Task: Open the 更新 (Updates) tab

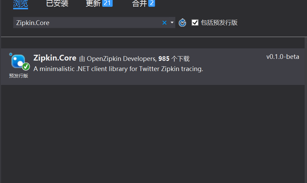Action: (99, 3)
